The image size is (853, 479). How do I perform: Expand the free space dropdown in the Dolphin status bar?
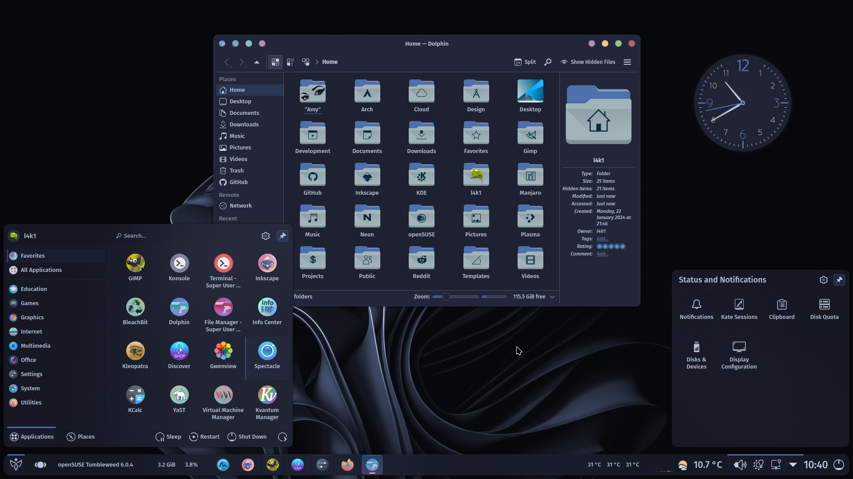point(552,297)
